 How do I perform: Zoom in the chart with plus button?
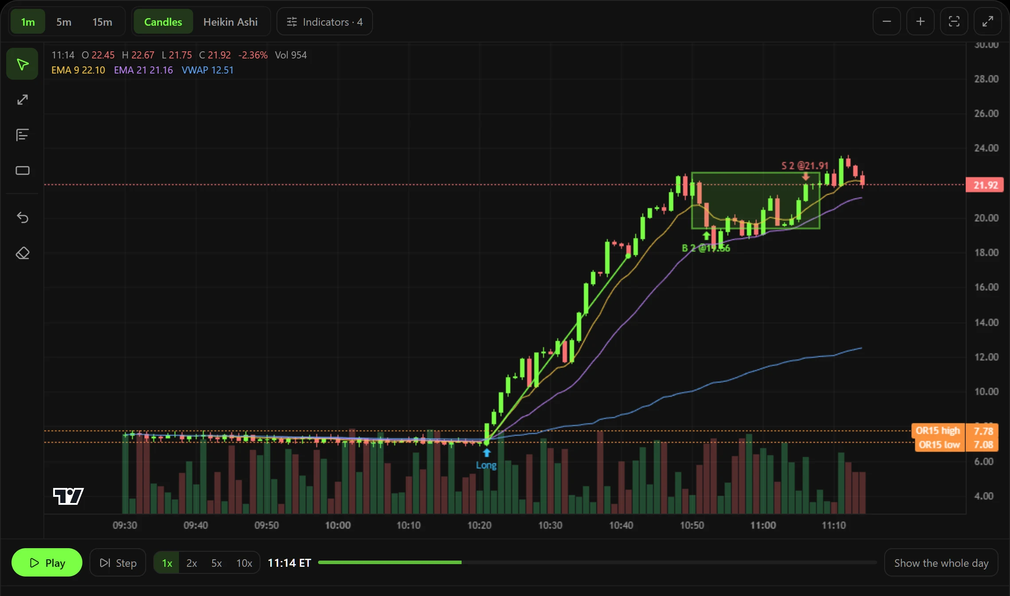(x=920, y=21)
